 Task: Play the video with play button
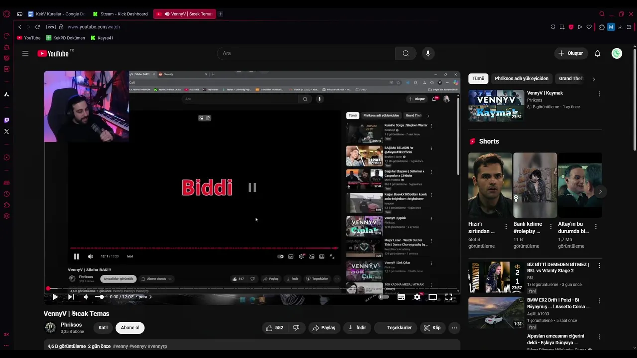click(x=55, y=297)
